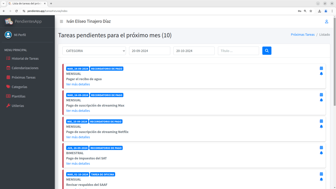
Task: Click the blue search magnifier button
Action: click(x=267, y=51)
